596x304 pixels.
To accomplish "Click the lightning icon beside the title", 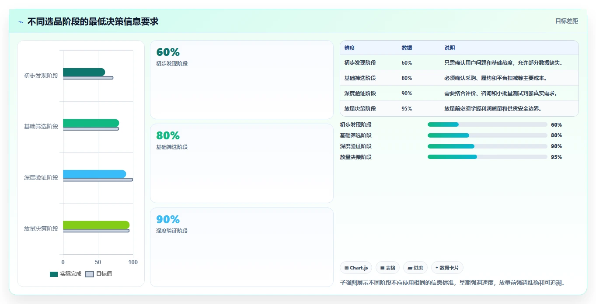I will [21, 22].
